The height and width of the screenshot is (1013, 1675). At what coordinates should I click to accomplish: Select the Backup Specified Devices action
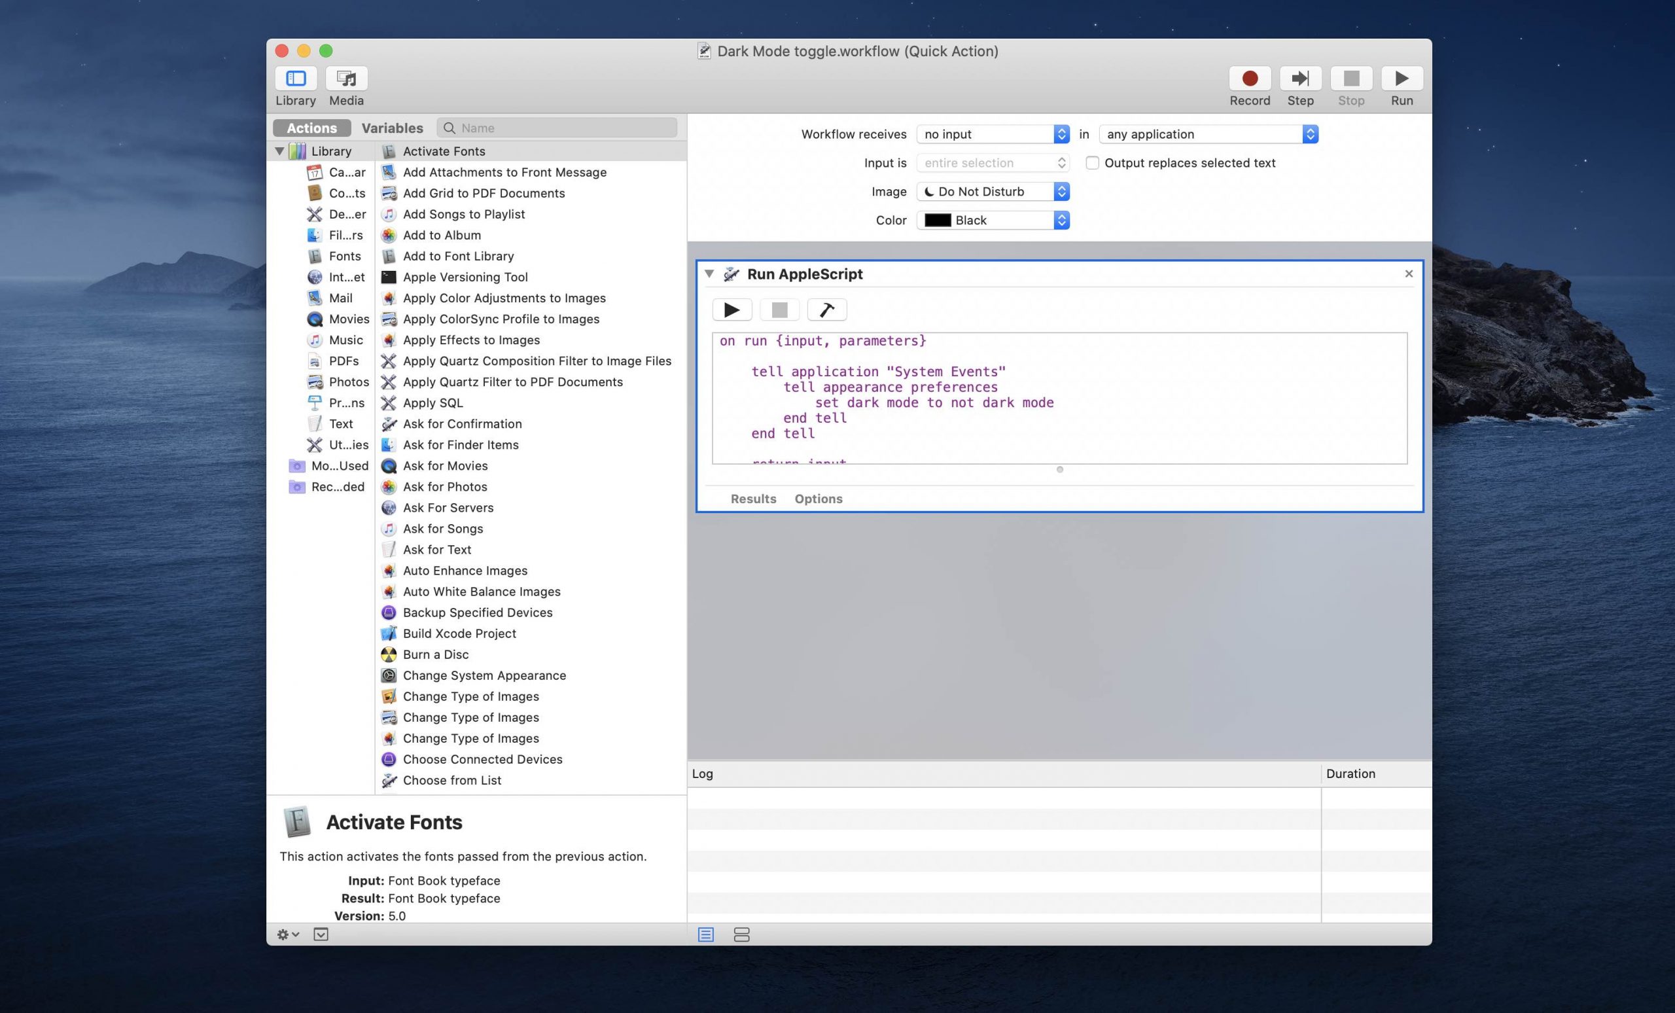[x=531, y=613]
